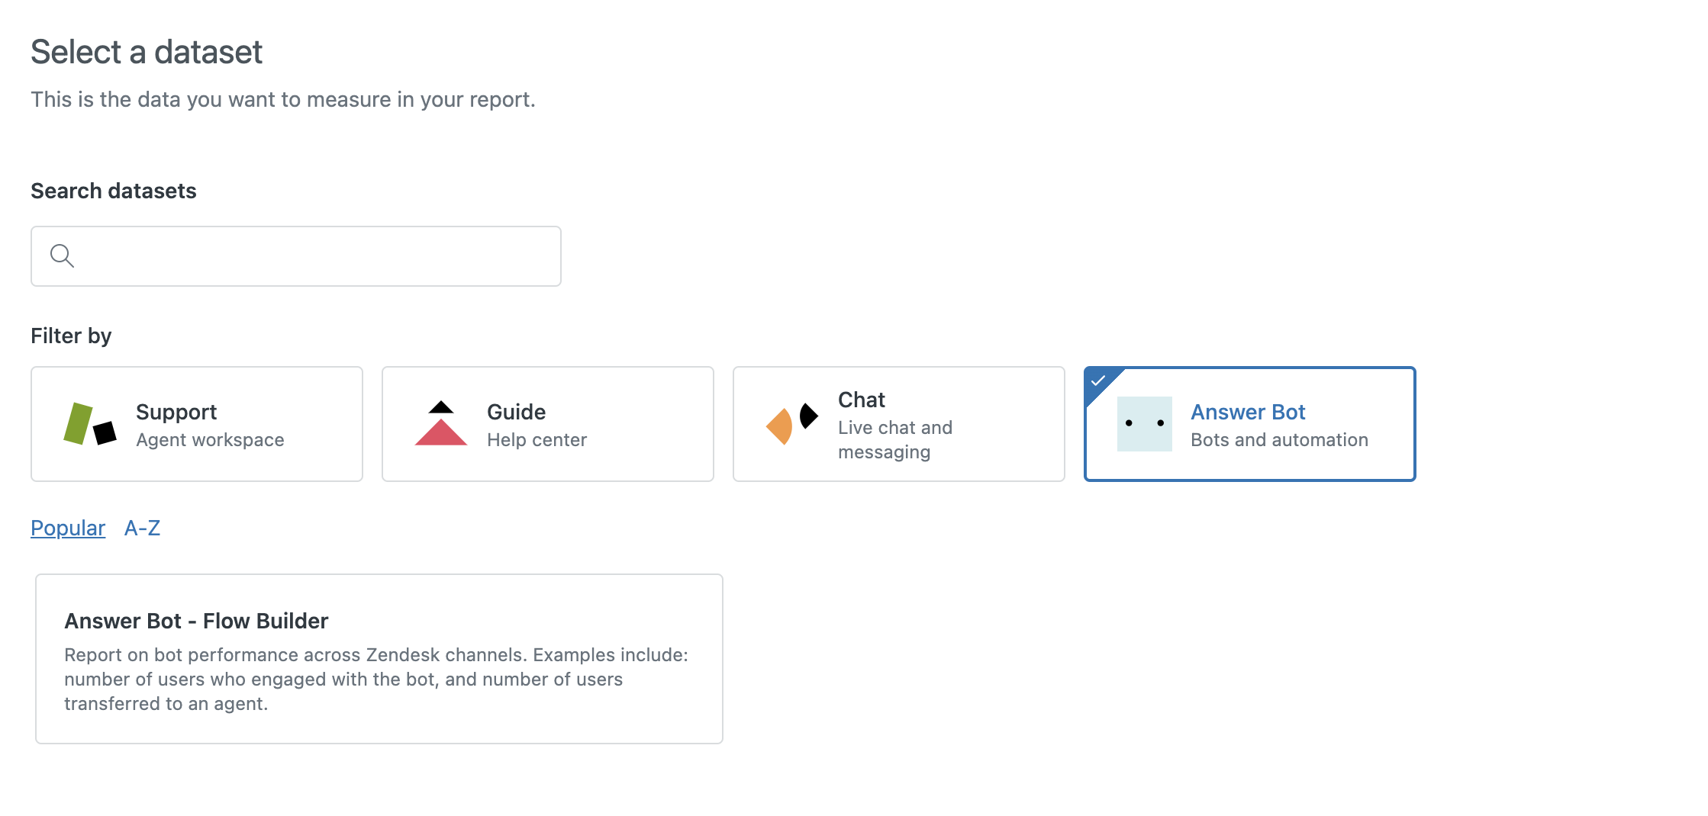Click the magnifying glass search icon

[x=62, y=255]
